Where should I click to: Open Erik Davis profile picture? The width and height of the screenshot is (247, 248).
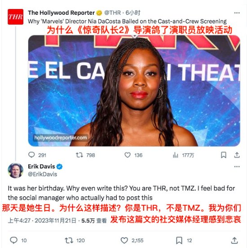click(16, 171)
